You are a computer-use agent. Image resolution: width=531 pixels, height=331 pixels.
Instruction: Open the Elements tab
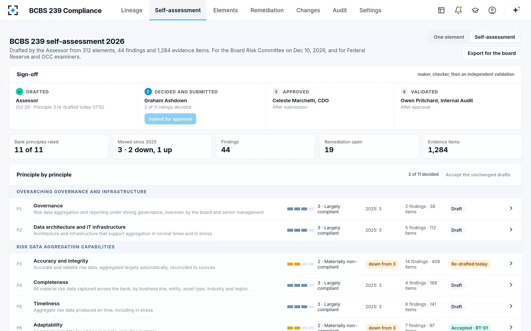pyautogui.click(x=225, y=10)
